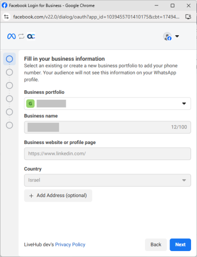Viewport: 197px width, 257px height.
Task: Click the Meta infinity logo
Action: (11, 36)
